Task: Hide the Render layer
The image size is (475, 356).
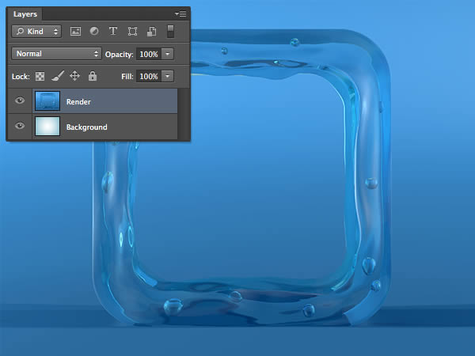Action: (20, 100)
